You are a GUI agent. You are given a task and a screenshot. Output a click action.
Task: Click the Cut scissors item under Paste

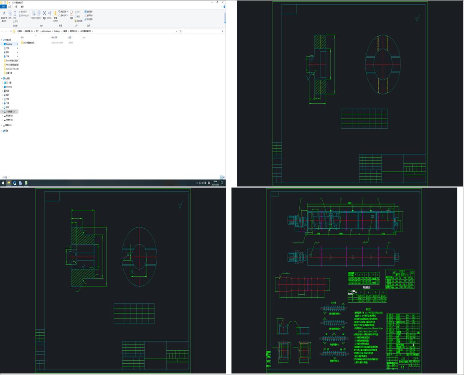tap(16, 21)
